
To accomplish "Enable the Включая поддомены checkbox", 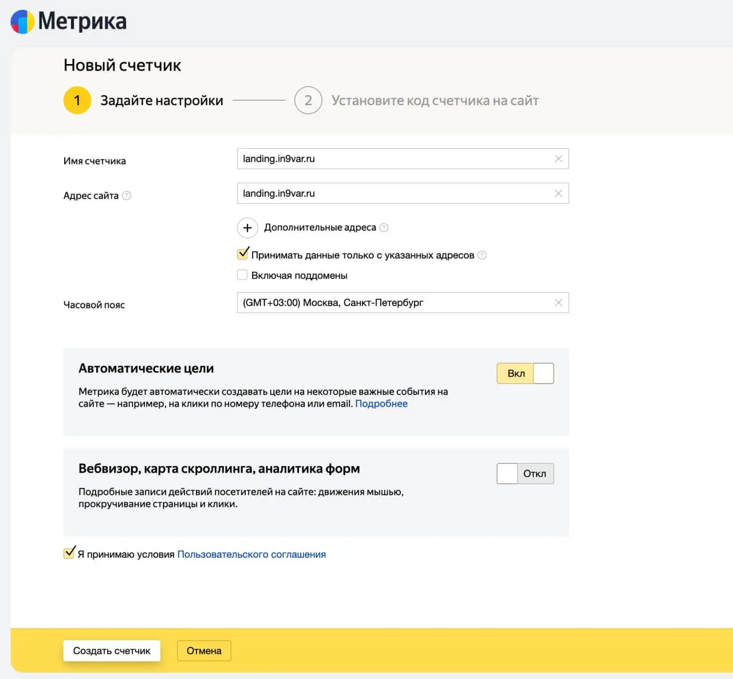I will click(x=242, y=275).
